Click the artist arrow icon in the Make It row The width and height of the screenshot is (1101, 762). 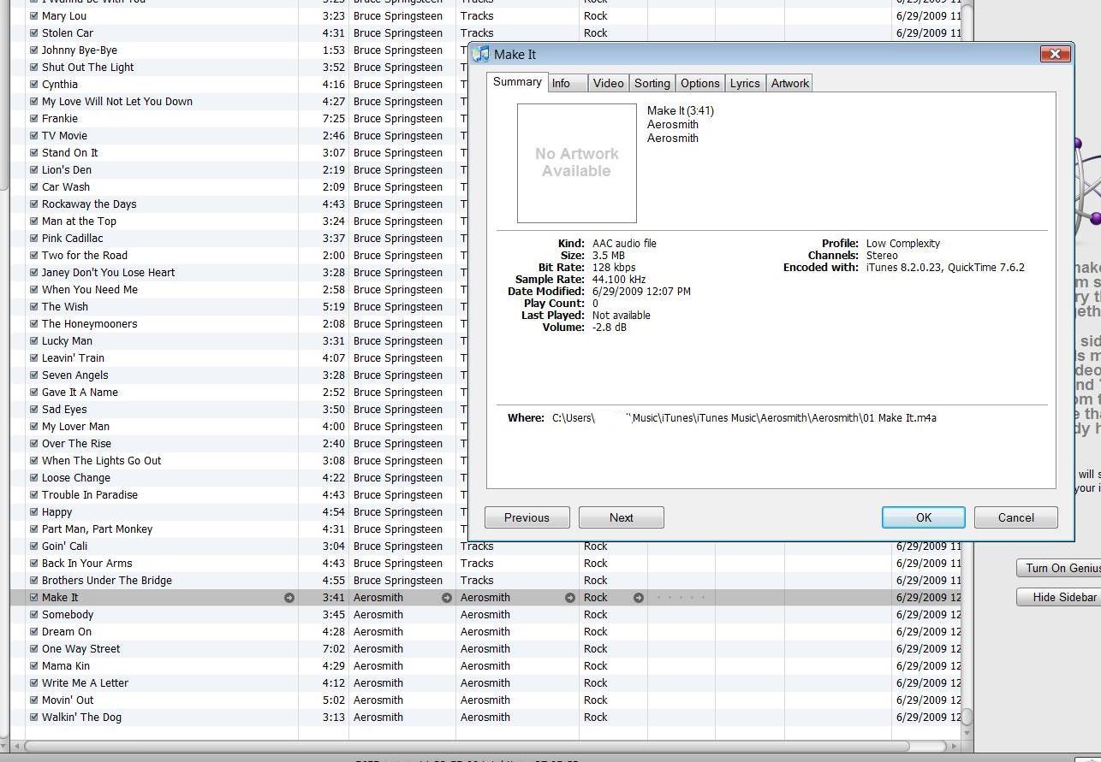(447, 598)
